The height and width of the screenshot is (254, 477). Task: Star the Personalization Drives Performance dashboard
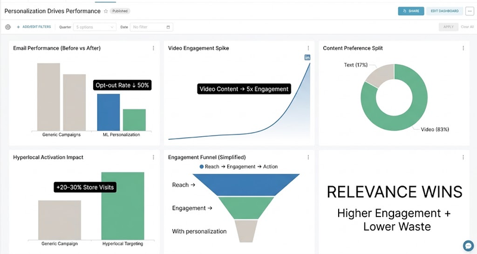point(106,11)
